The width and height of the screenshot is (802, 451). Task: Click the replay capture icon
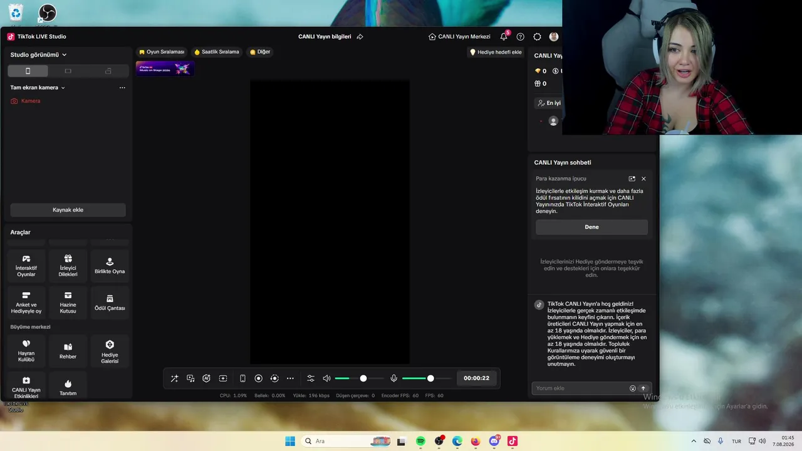coord(274,378)
